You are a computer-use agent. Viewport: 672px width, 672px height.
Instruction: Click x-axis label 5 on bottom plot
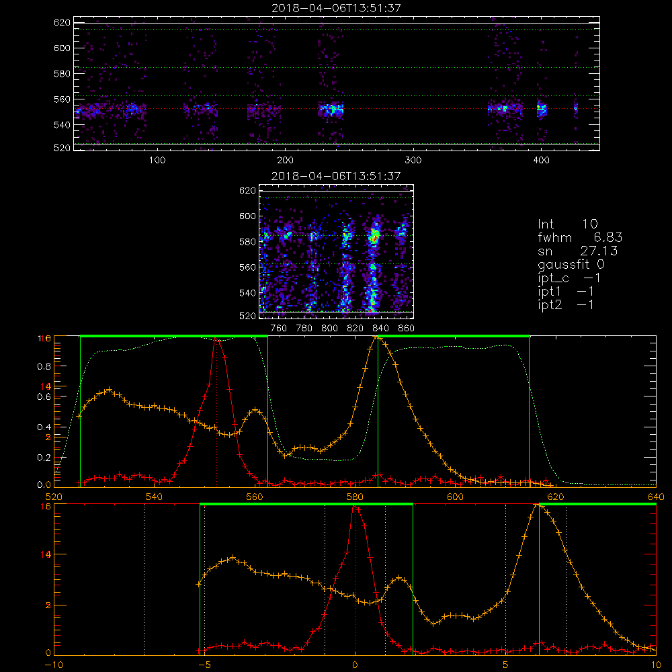pyautogui.click(x=506, y=665)
